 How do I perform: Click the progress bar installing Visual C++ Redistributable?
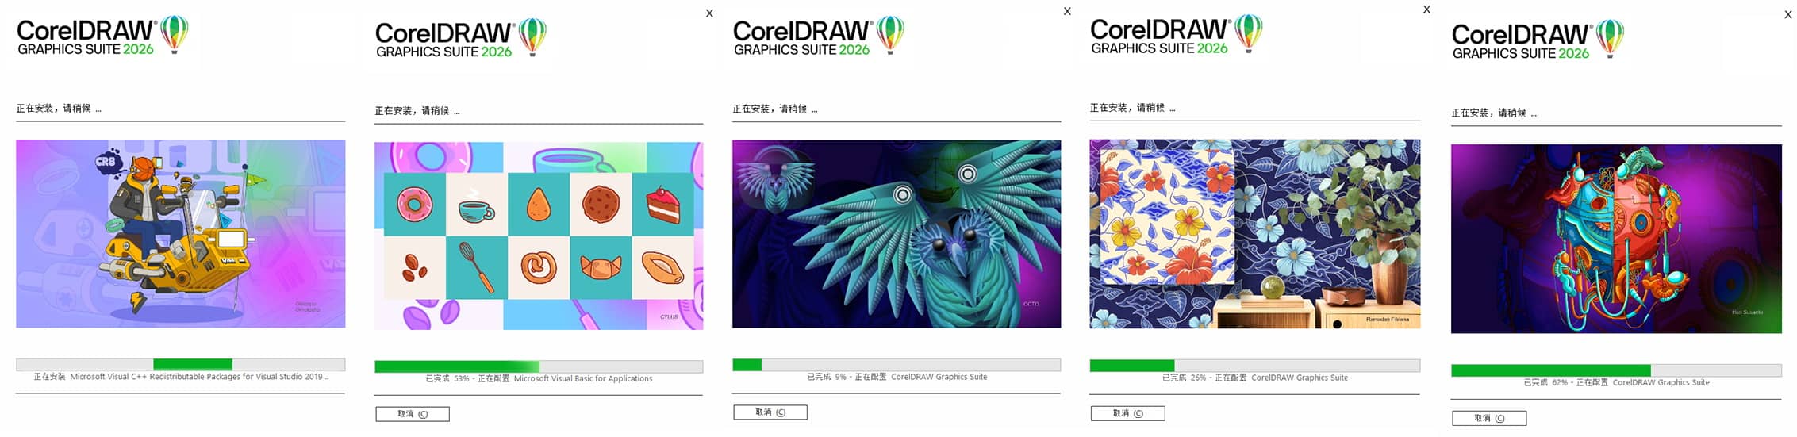tap(181, 364)
